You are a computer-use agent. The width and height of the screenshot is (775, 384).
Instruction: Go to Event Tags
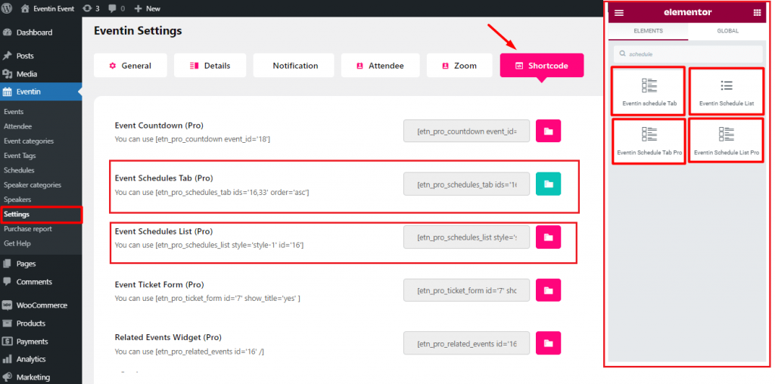(x=20, y=156)
